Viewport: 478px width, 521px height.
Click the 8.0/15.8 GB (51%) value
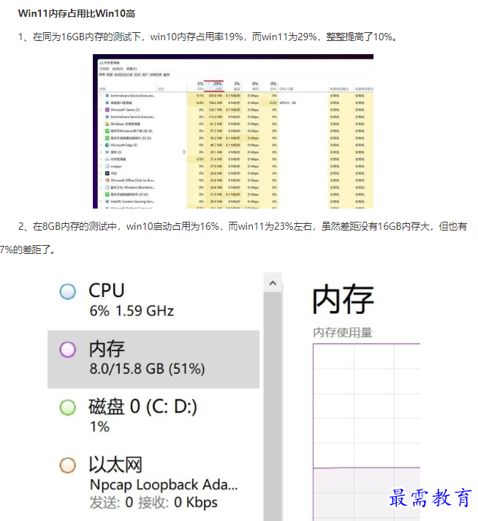[x=147, y=369]
